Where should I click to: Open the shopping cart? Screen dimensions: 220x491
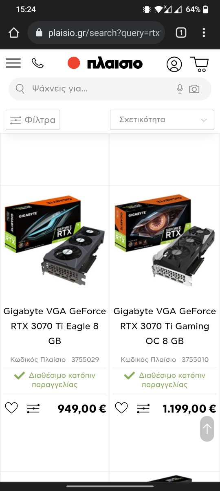click(200, 65)
